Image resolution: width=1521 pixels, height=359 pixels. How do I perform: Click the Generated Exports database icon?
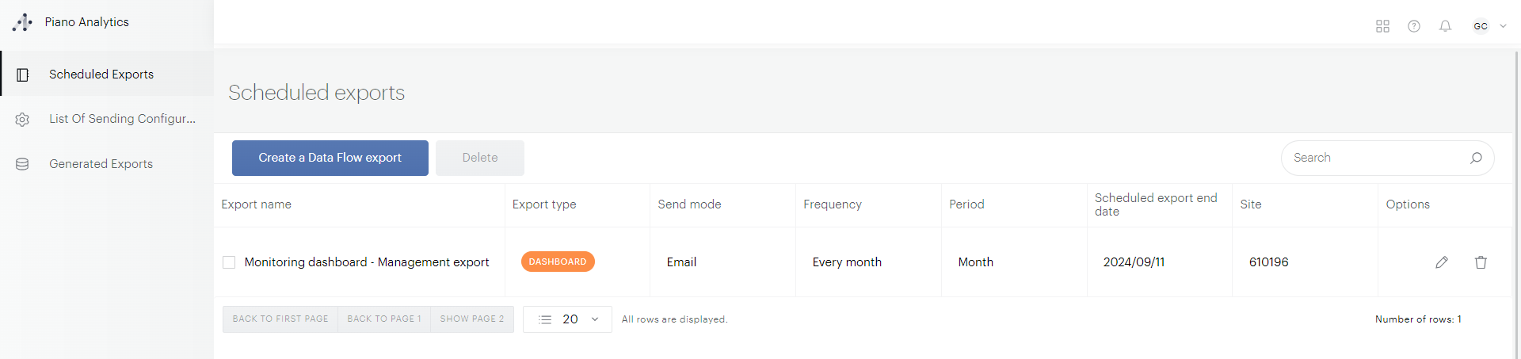(x=22, y=164)
